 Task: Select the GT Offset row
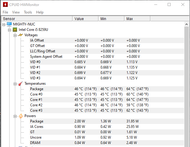[107, 46]
